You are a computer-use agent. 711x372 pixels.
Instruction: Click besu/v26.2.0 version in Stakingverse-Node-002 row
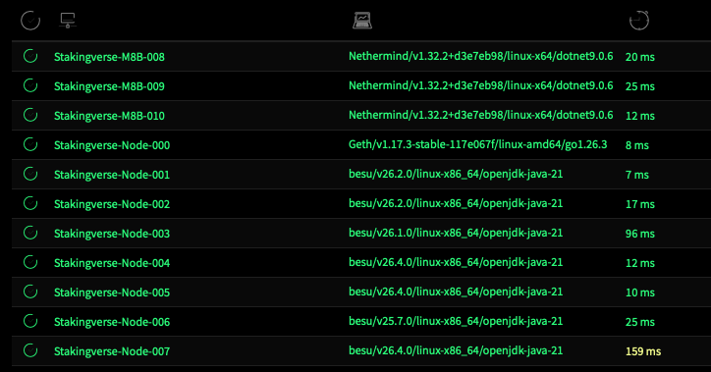(456, 203)
